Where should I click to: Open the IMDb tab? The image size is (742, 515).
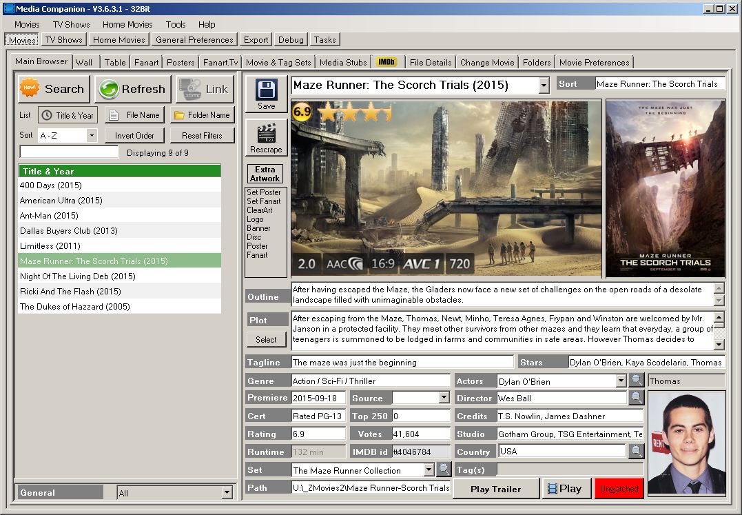(x=387, y=62)
